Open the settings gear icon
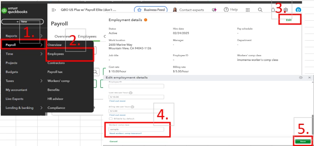The width and height of the screenshot is (314, 146). pos(286,10)
